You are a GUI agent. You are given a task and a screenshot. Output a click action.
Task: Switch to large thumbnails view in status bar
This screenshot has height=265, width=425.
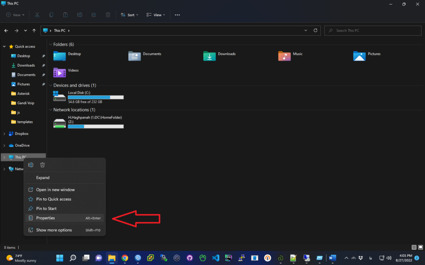pos(420,247)
